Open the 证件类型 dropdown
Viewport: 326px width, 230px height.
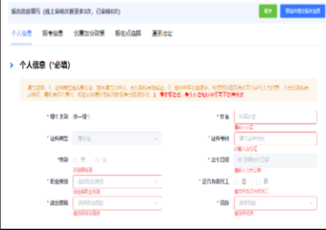click(117, 139)
